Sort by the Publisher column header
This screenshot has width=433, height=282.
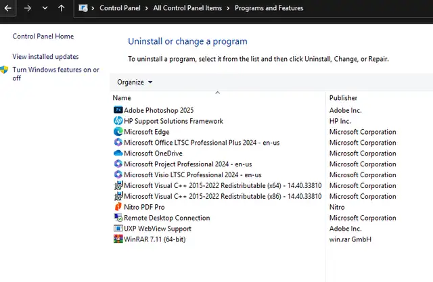point(343,98)
